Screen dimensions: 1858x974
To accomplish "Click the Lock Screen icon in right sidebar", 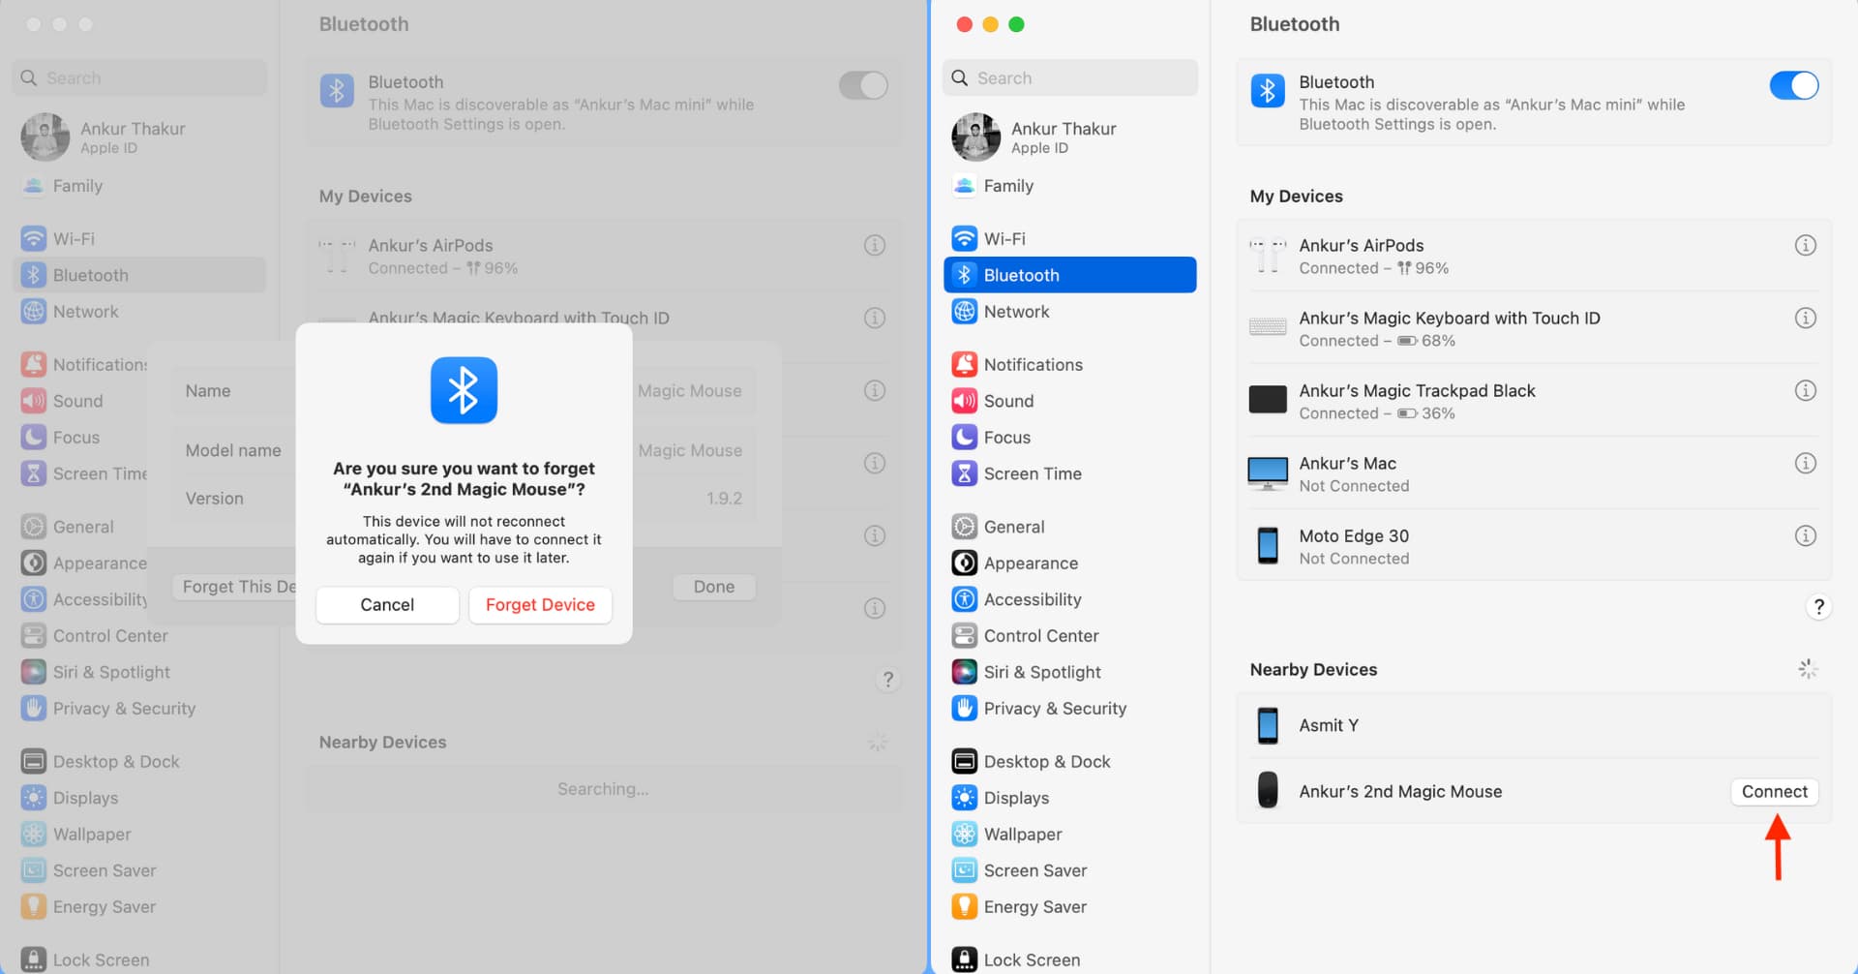I will [964, 959].
